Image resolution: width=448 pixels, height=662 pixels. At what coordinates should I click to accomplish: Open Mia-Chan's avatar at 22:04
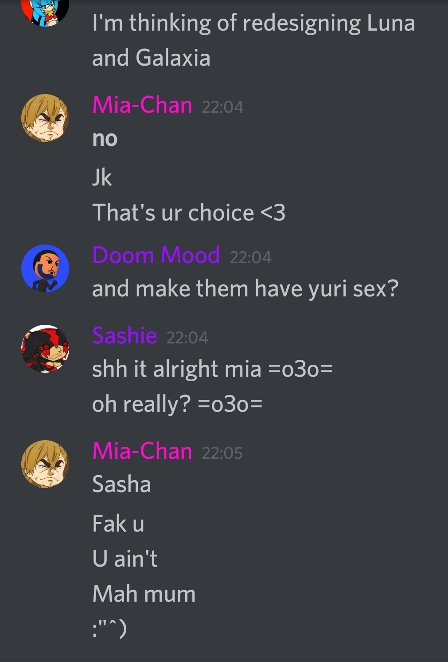click(45, 118)
